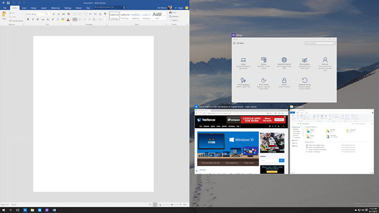Image resolution: width=379 pixels, height=213 pixels.
Task: Toggle Italic formatting in Word ribbon
Action: (33, 19)
